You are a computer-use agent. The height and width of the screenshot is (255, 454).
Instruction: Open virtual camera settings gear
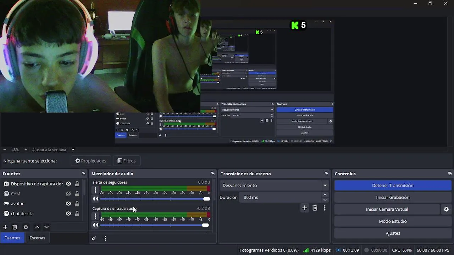click(446, 209)
